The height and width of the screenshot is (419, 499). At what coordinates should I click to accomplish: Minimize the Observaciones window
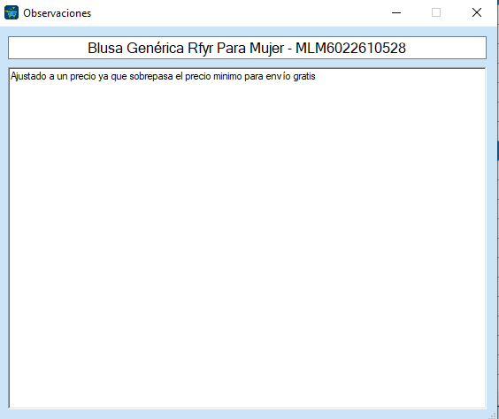[396, 12]
